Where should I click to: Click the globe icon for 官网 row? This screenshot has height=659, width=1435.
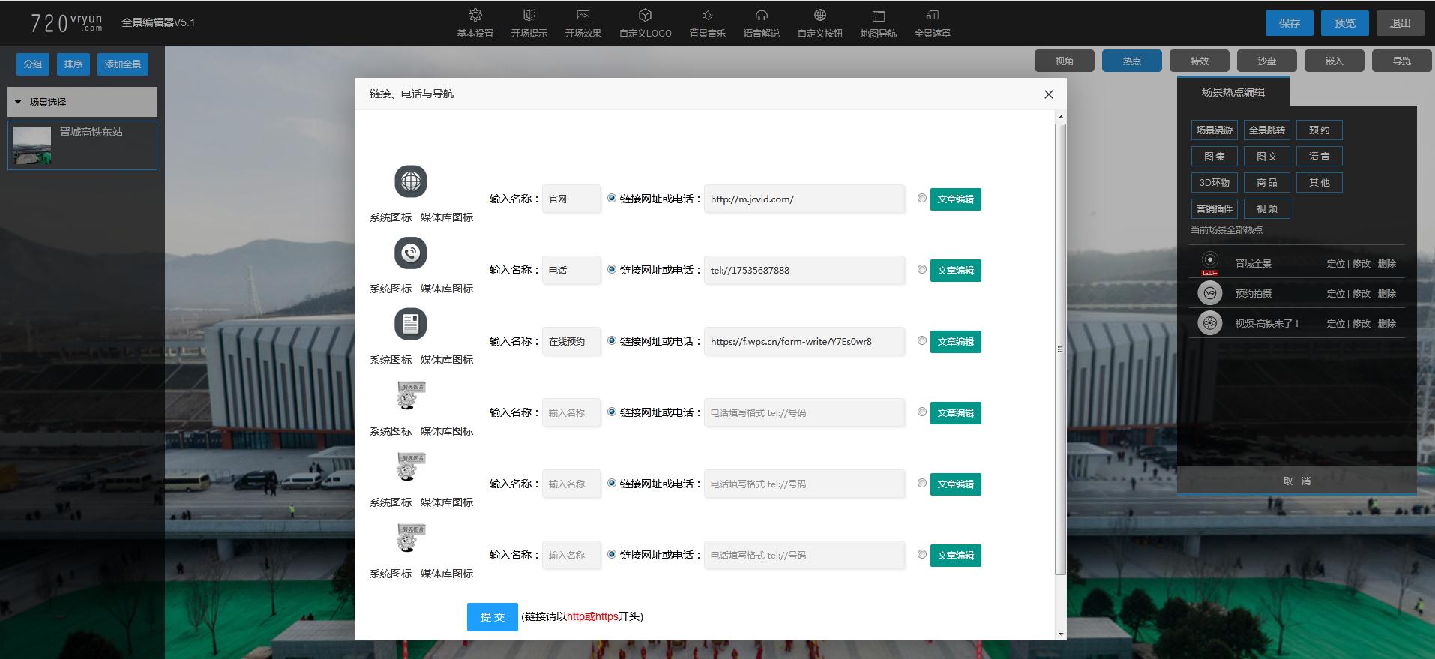pyautogui.click(x=410, y=181)
